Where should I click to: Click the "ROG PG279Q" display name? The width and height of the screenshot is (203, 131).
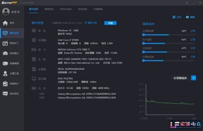tap(65, 78)
